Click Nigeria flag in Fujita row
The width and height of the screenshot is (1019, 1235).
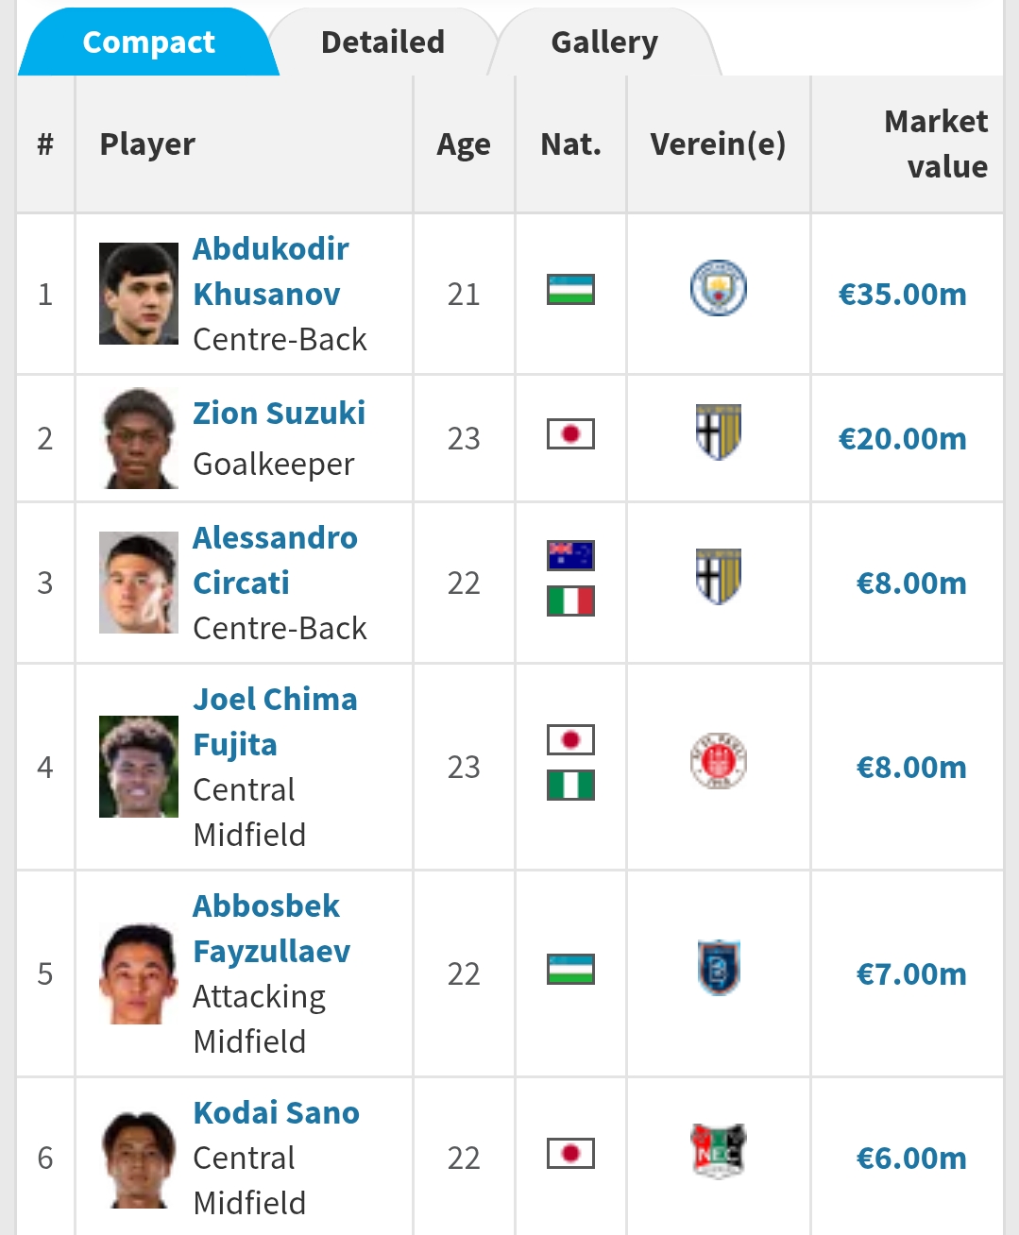(570, 786)
